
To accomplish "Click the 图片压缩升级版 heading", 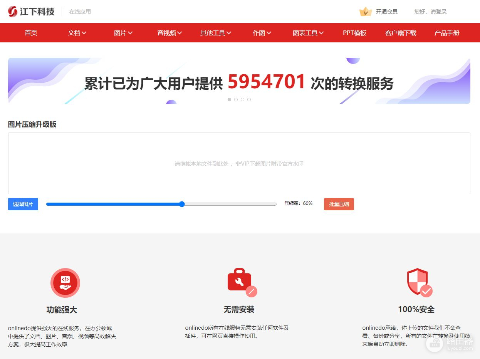I will tap(32, 124).
